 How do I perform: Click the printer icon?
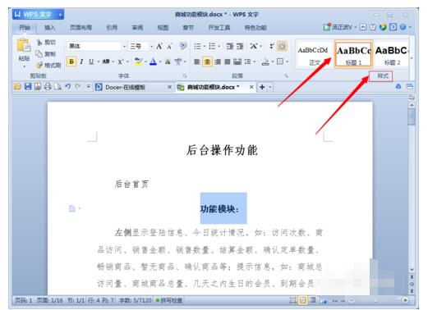point(48,87)
